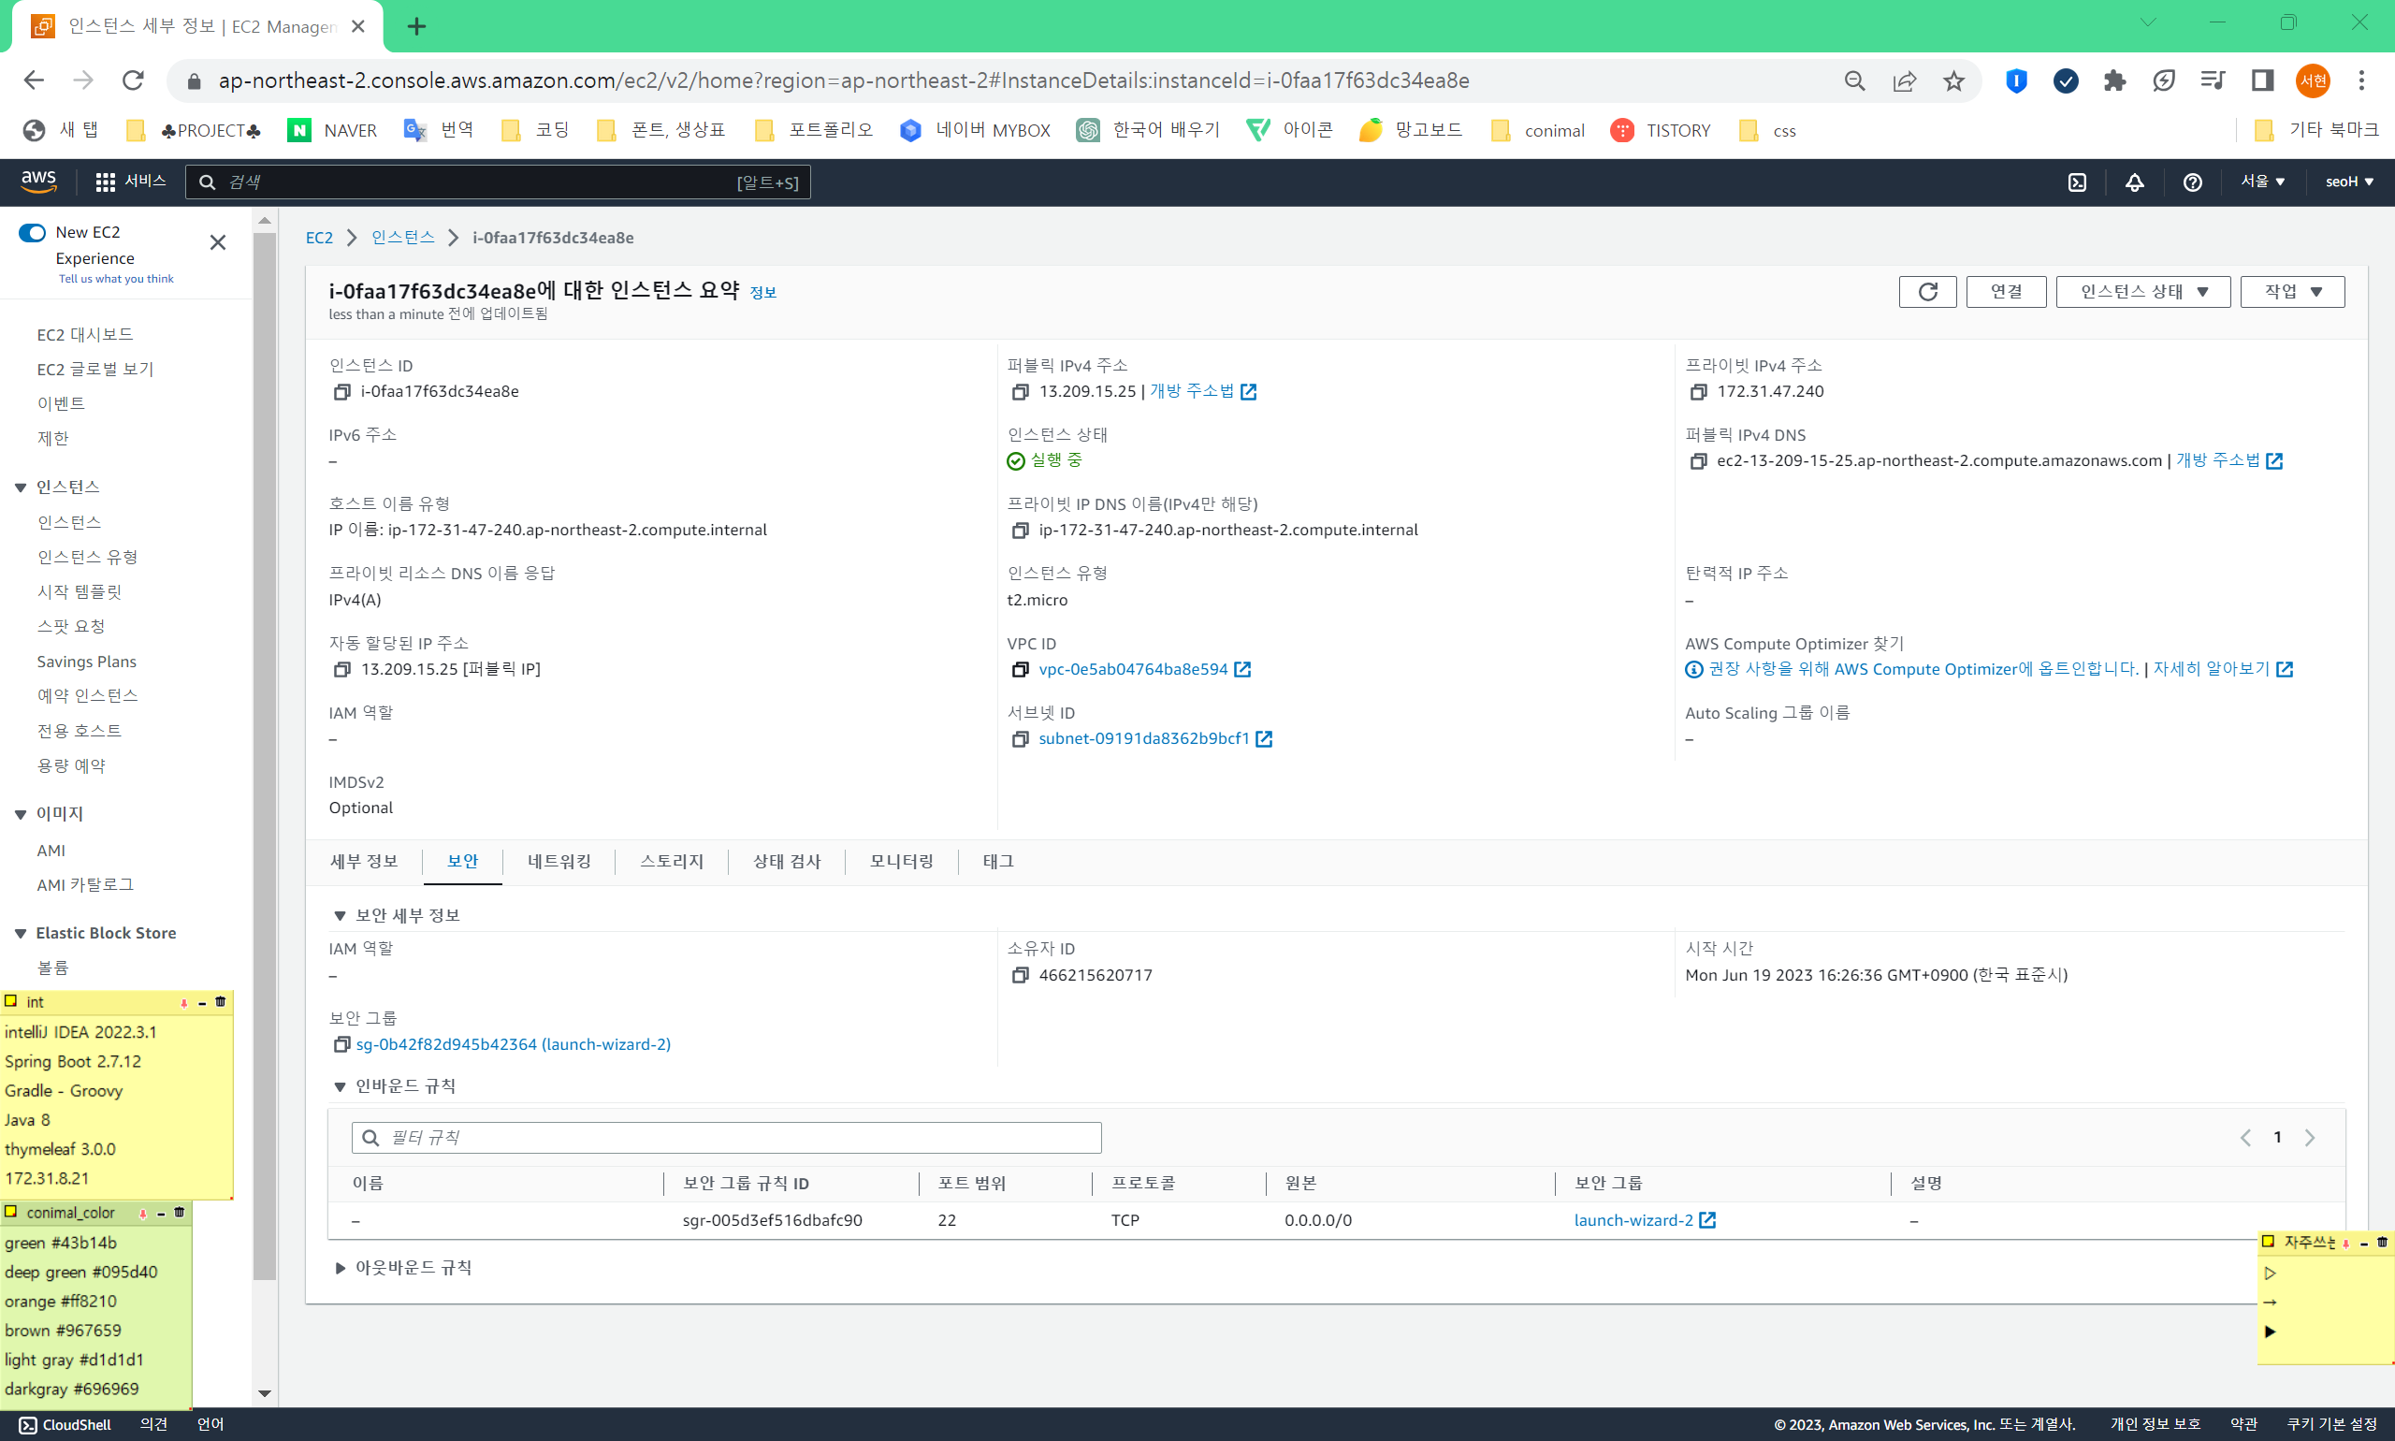Copy private IPv4 address 172.31.47.240

pos(1697,391)
